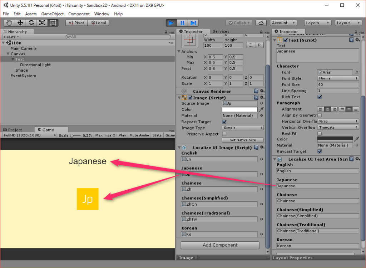Toggle Text Raycast Target checkbox
The height and width of the screenshot is (268, 366).
click(320, 151)
